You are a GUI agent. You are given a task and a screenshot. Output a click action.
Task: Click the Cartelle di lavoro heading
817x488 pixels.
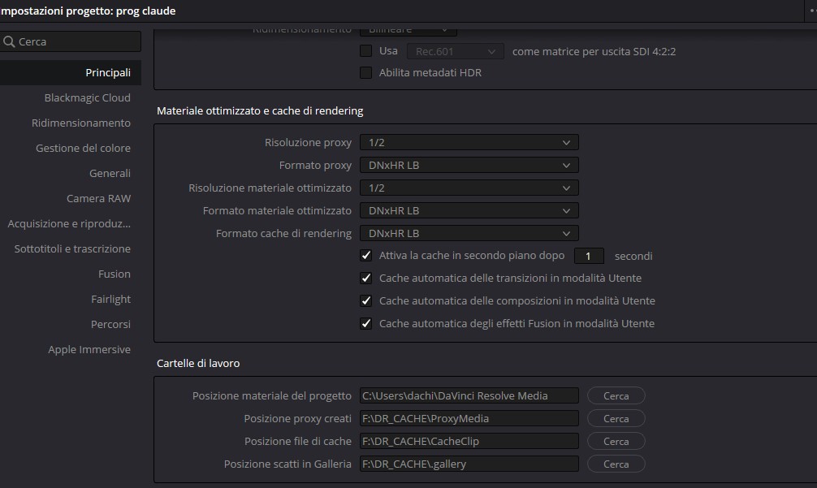click(x=198, y=363)
